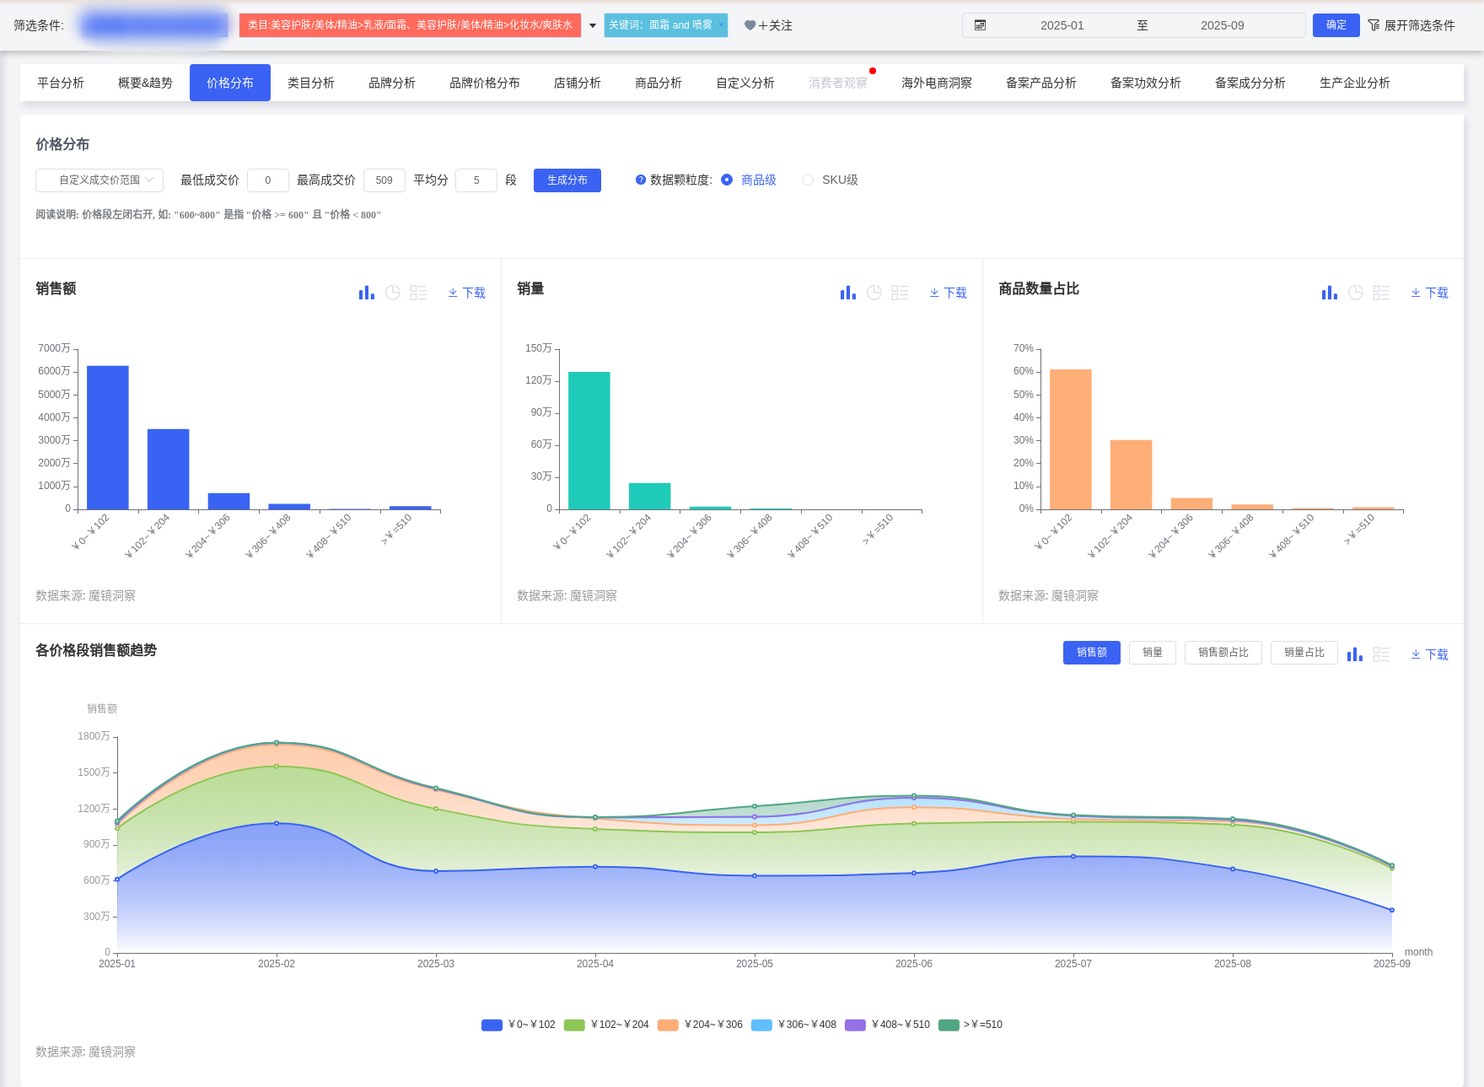Switch 销售额 chart to bar view icon
The image size is (1484, 1087).
pos(366,293)
